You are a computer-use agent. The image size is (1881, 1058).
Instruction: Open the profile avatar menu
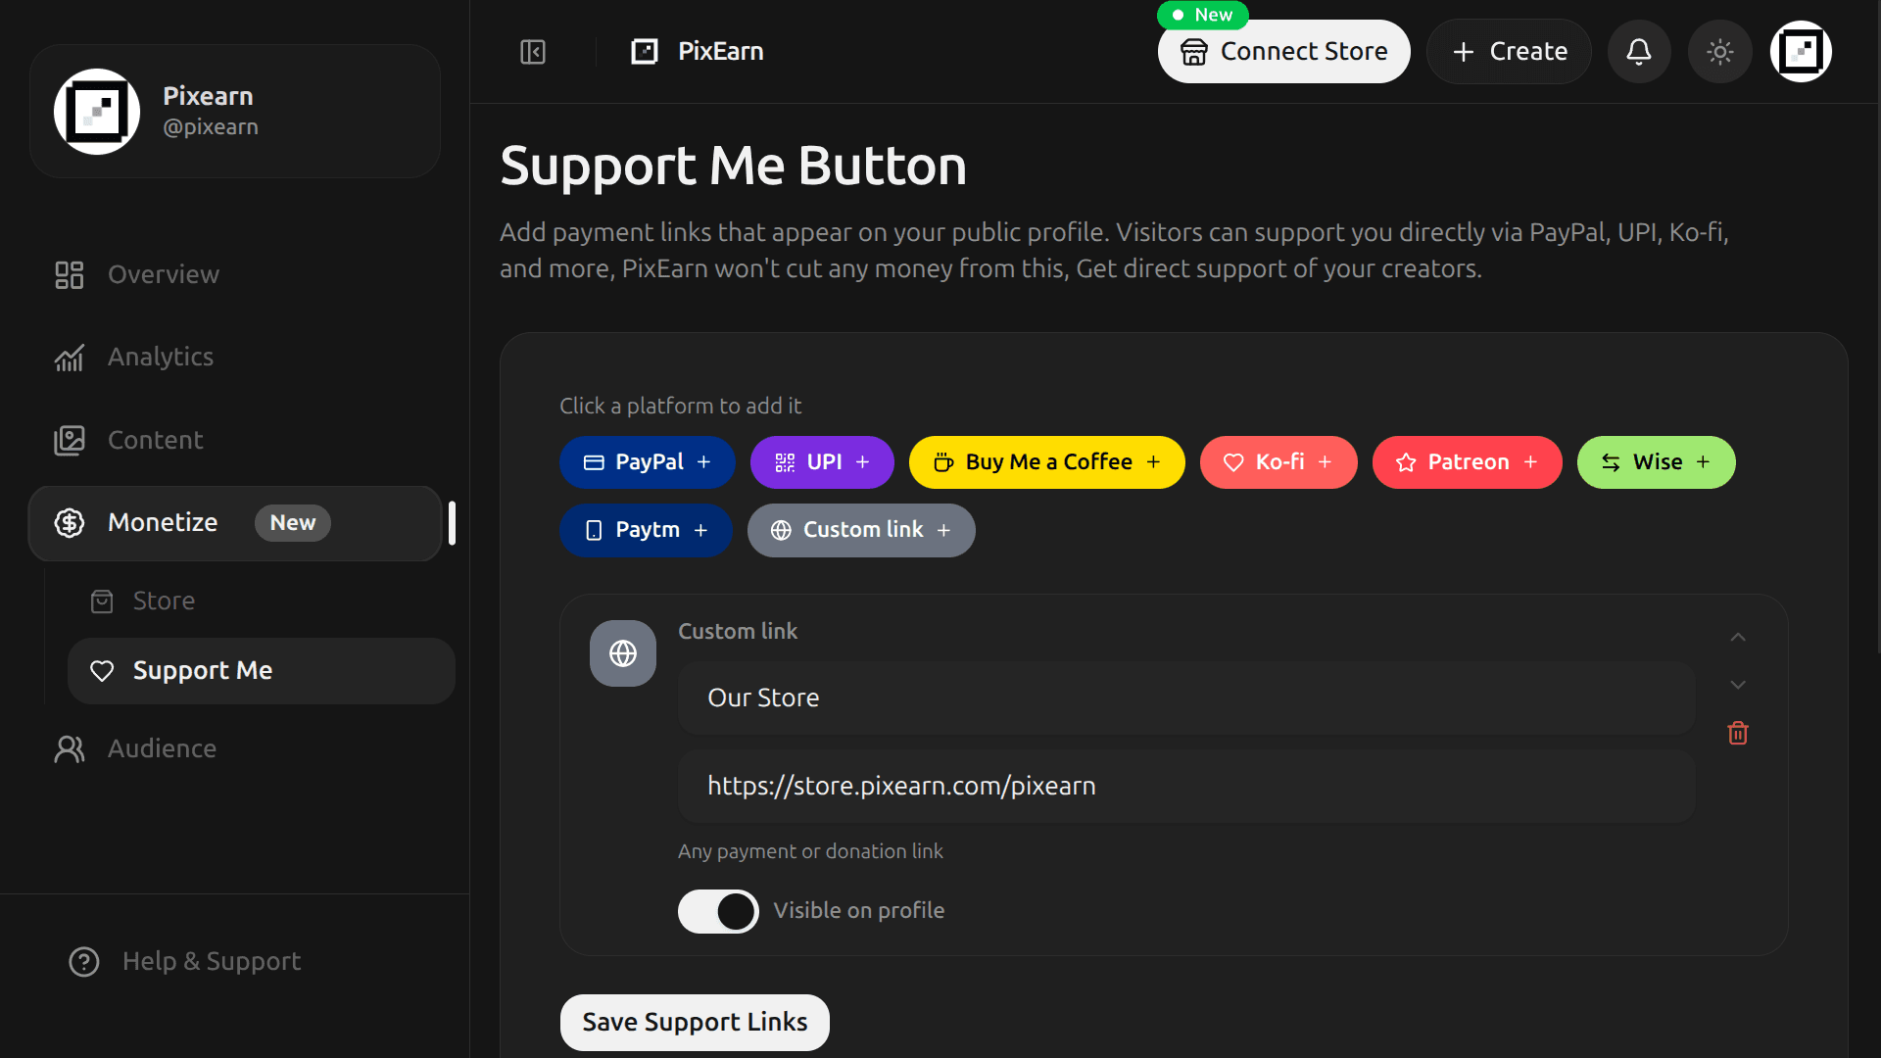click(1801, 52)
